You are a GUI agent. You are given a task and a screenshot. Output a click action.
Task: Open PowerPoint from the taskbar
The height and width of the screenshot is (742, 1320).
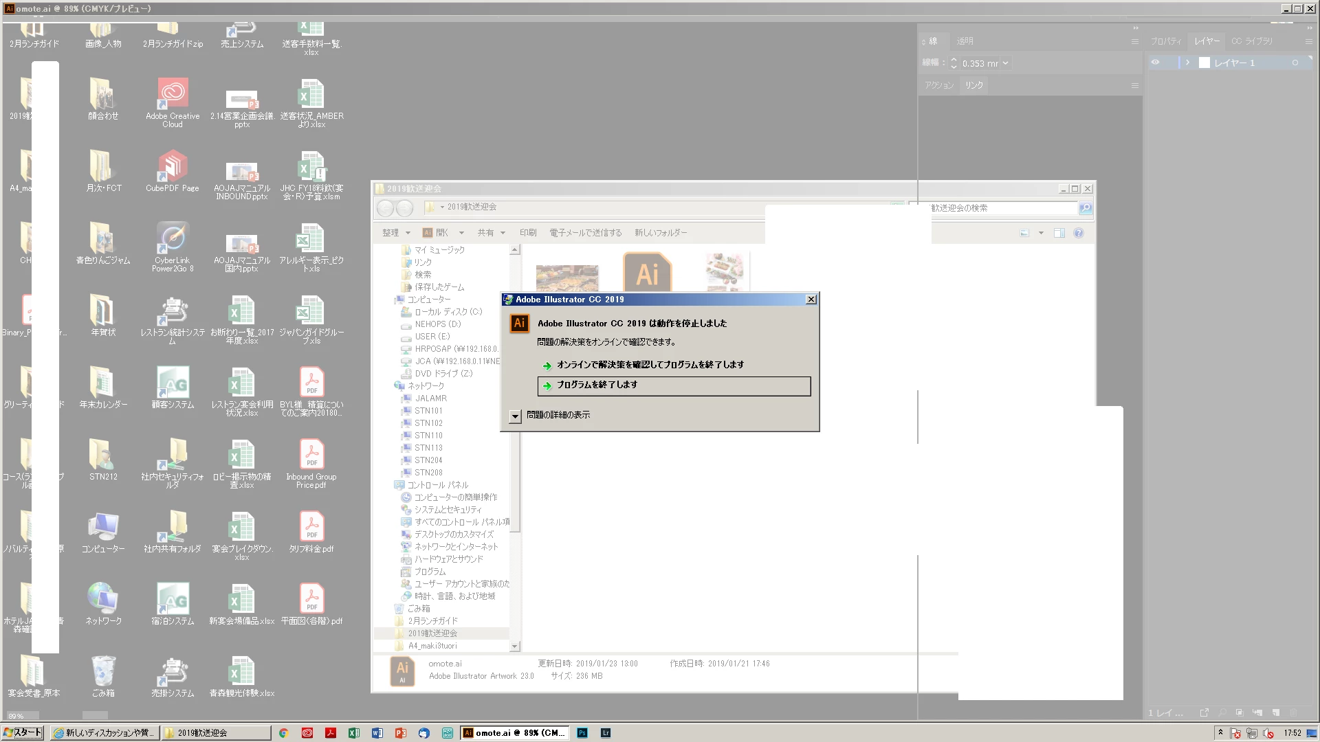pos(401,733)
